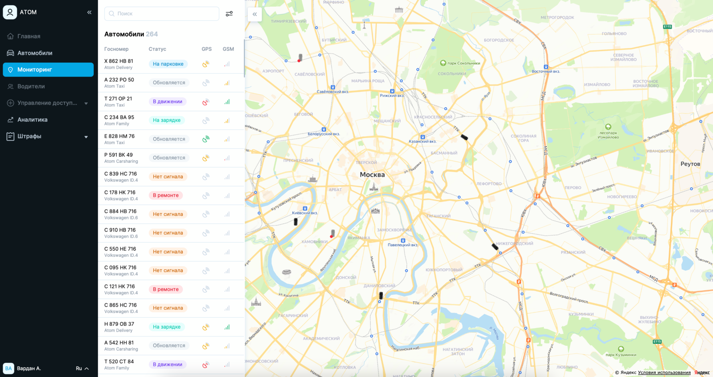
Task: Open the filter settings icon beside search
Action: click(x=229, y=14)
